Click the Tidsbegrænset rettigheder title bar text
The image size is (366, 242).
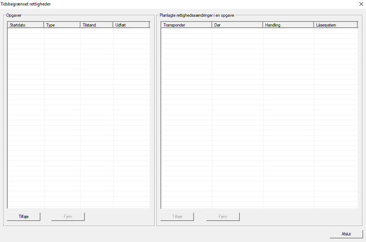25,4
